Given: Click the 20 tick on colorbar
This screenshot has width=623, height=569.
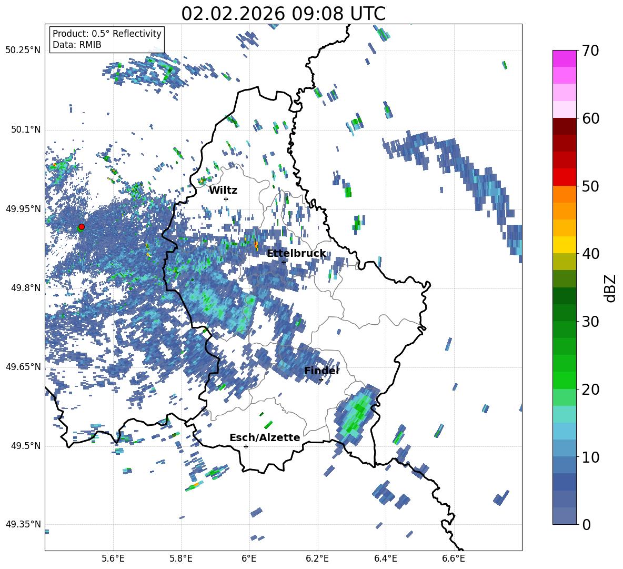Looking at the screenshot, I should (590, 389).
